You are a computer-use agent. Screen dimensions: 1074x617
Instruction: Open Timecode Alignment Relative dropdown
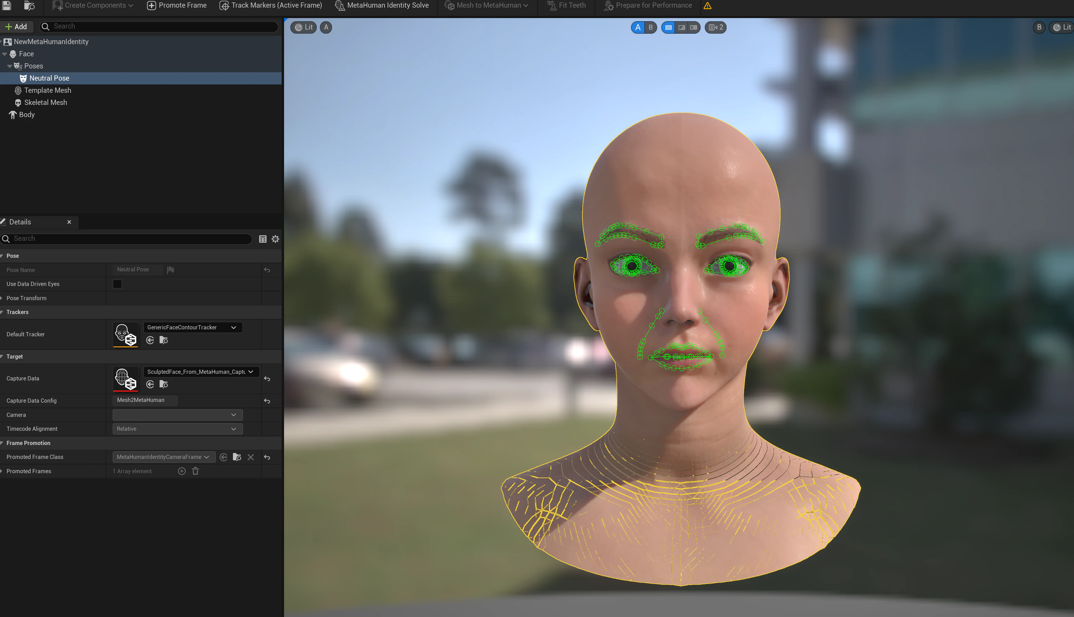pos(178,429)
